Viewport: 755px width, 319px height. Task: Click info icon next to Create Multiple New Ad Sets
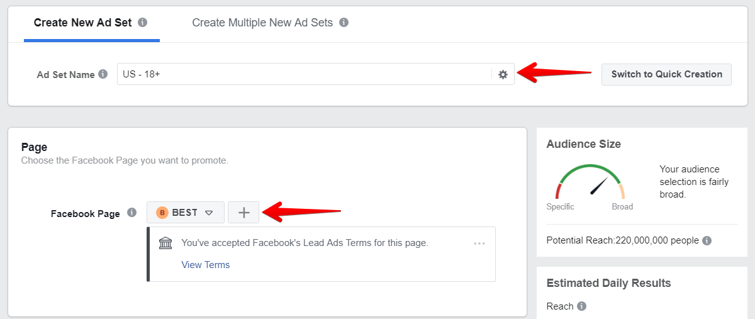(344, 23)
